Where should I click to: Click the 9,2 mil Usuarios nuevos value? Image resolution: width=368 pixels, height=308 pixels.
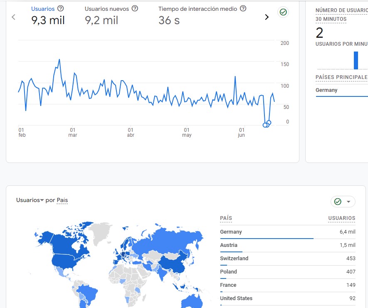coord(101,20)
